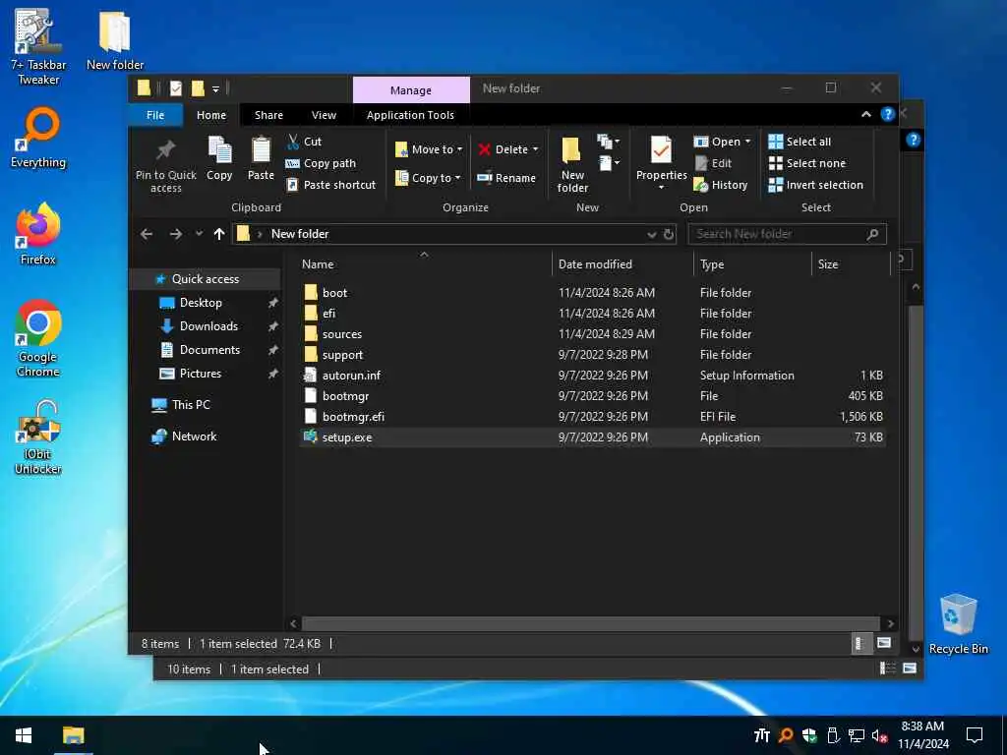Switch to the Home ribbon tab
The height and width of the screenshot is (755, 1007).
[211, 115]
